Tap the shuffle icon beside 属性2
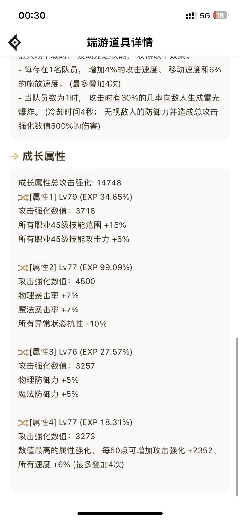240x520 pixels. (23, 268)
